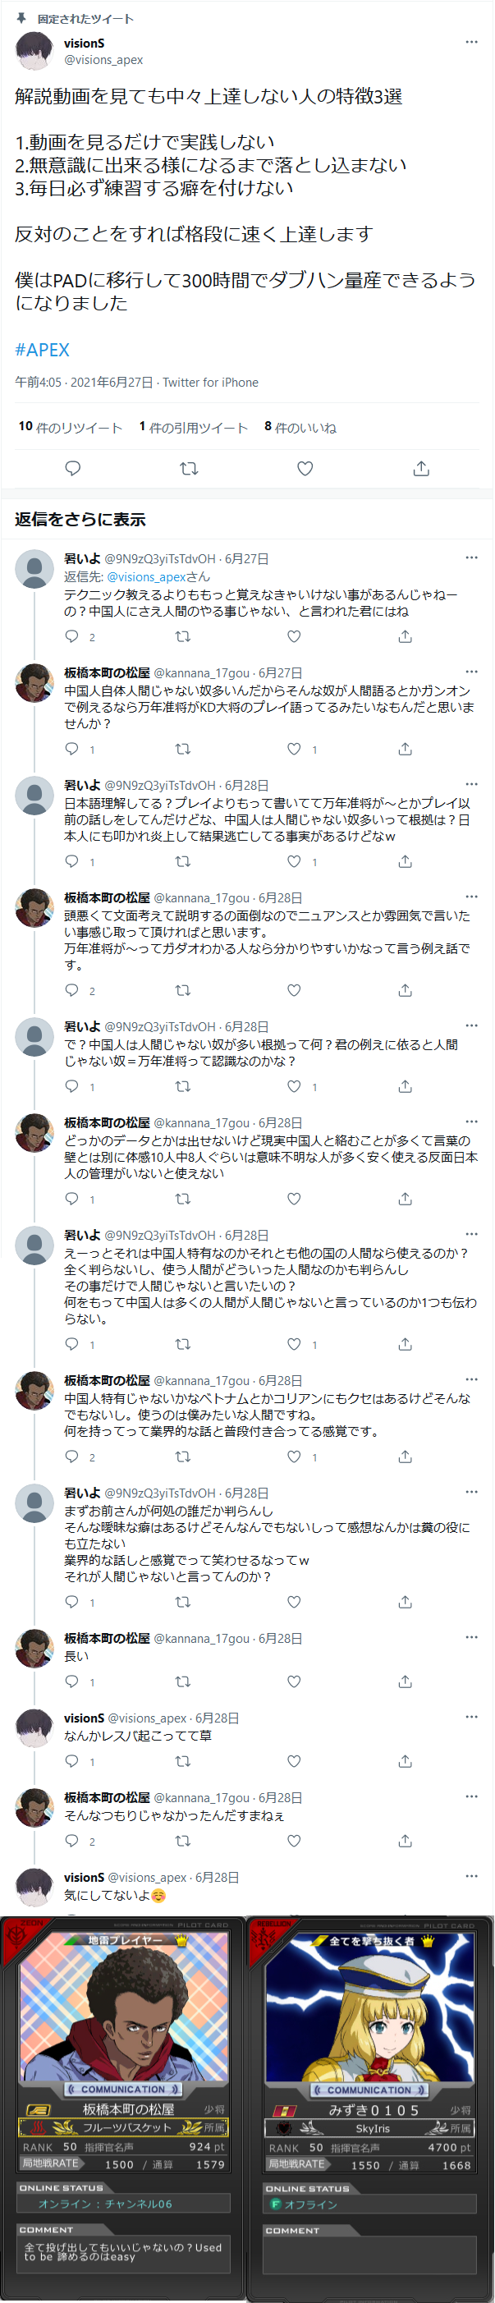The image size is (495, 2303).
Task: Share the pinned visionS tweet
Action: click(x=421, y=469)
